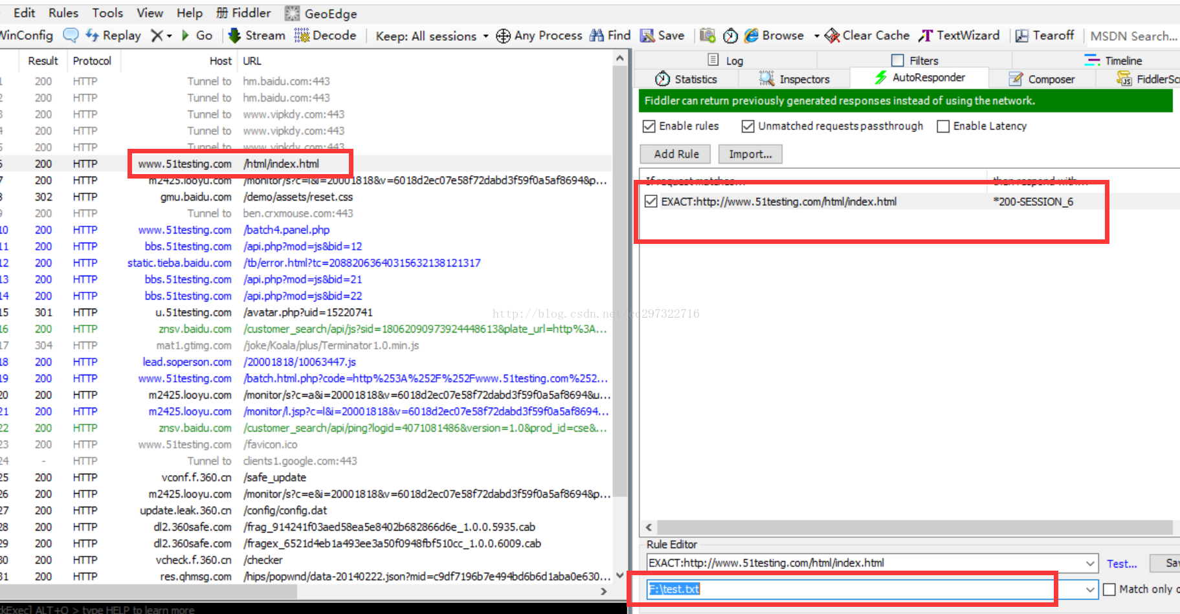This screenshot has width=1180, height=614.
Task: Click the Clear Cache button
Action: coord(867,36)
